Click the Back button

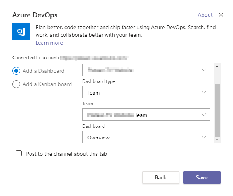click(x=161, y=177)
